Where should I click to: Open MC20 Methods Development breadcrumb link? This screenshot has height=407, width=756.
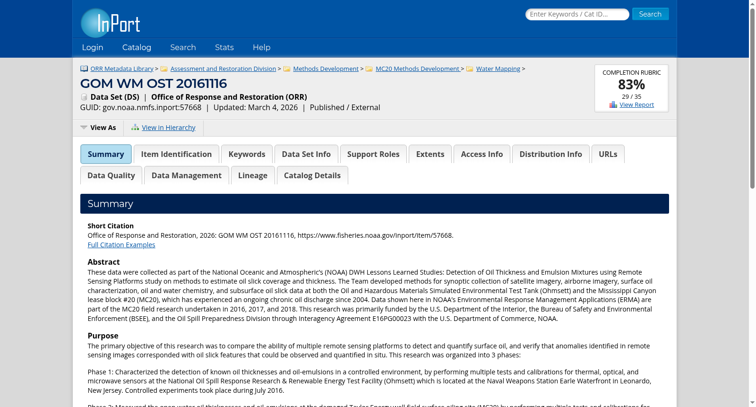417,69
